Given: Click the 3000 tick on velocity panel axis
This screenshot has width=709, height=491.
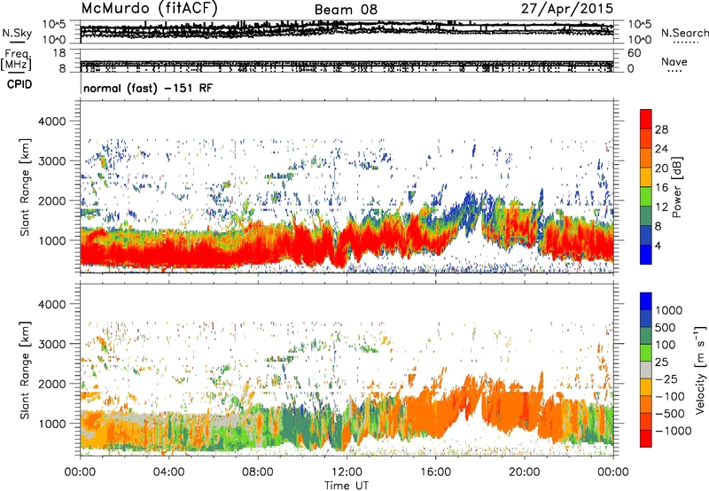Looking at the screenshot, I should (x=52, y=344).
